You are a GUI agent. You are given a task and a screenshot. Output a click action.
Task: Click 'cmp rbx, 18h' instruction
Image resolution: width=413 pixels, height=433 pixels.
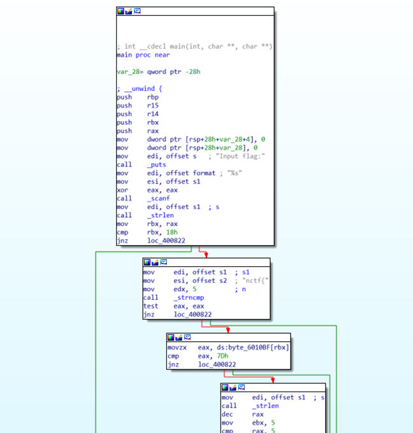[x=147, y=232]
